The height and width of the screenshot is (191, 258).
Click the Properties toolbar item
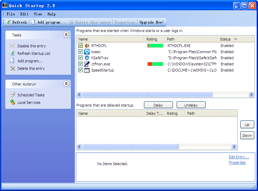125,22
